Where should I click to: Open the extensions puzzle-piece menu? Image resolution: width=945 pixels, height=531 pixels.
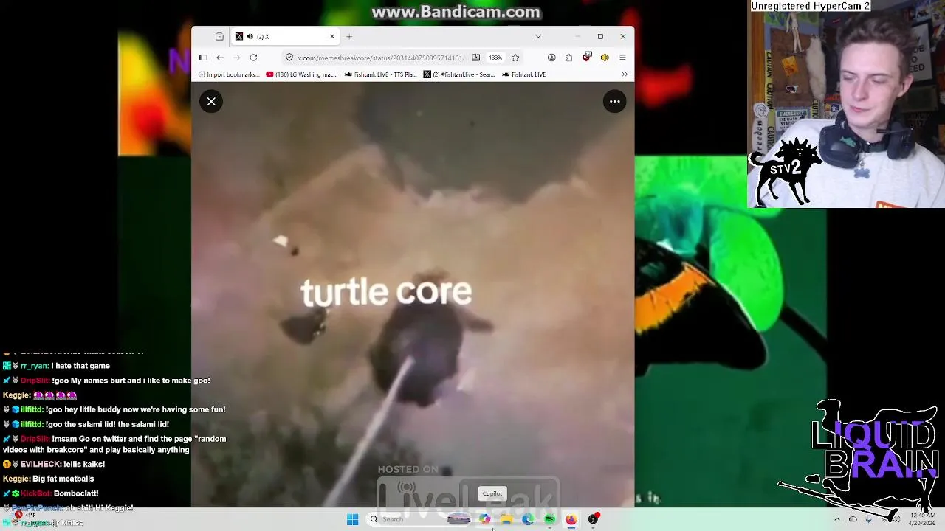click(x=568, y=58)
